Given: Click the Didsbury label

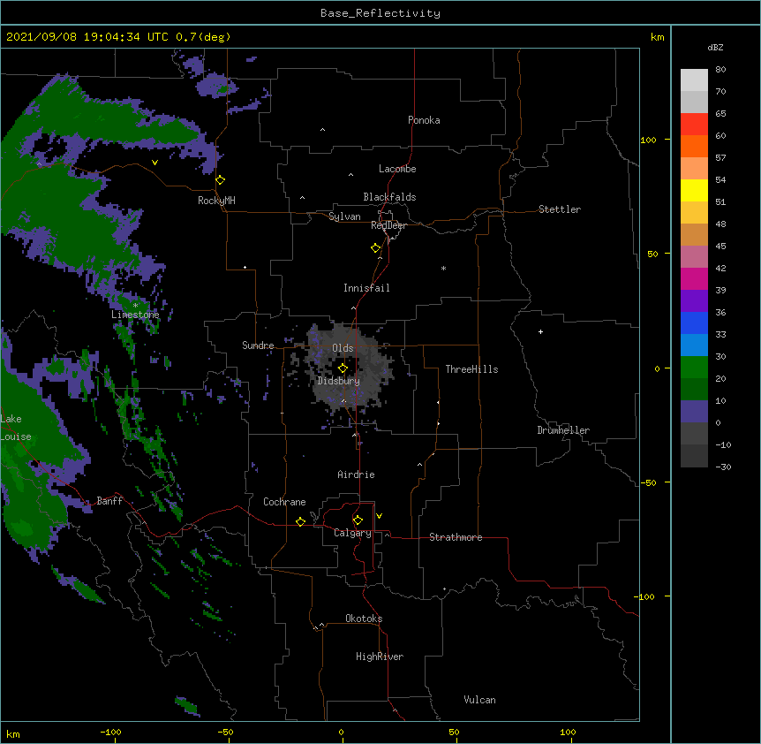Looking at the screenshot, I should (339, 381).
